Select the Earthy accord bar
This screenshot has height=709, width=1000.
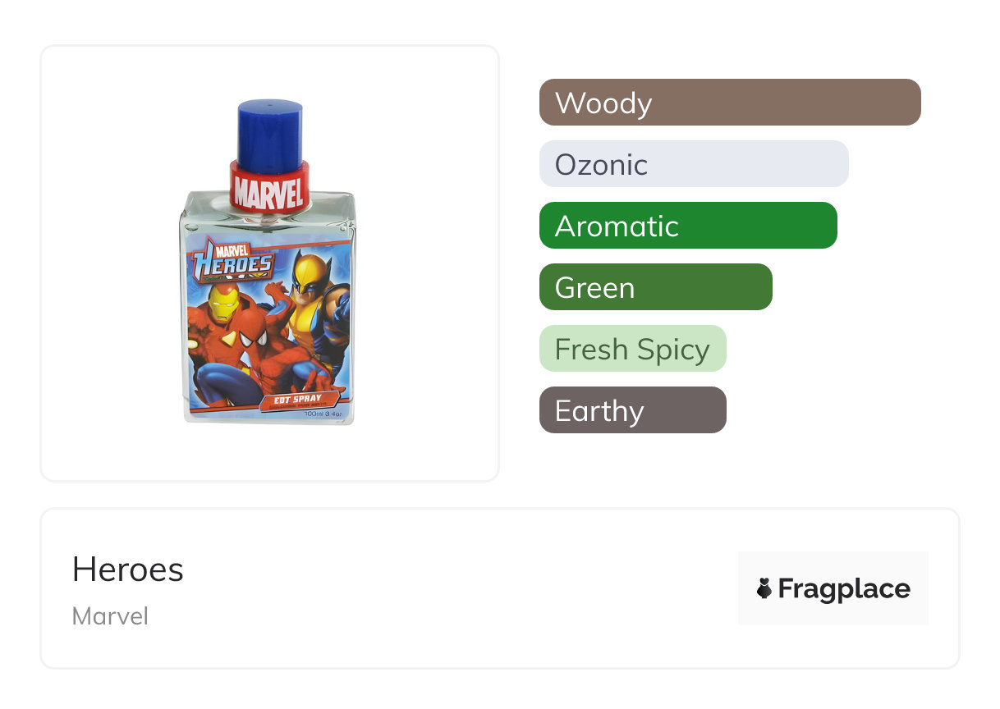pyautogui.click(x=632, y=410)
